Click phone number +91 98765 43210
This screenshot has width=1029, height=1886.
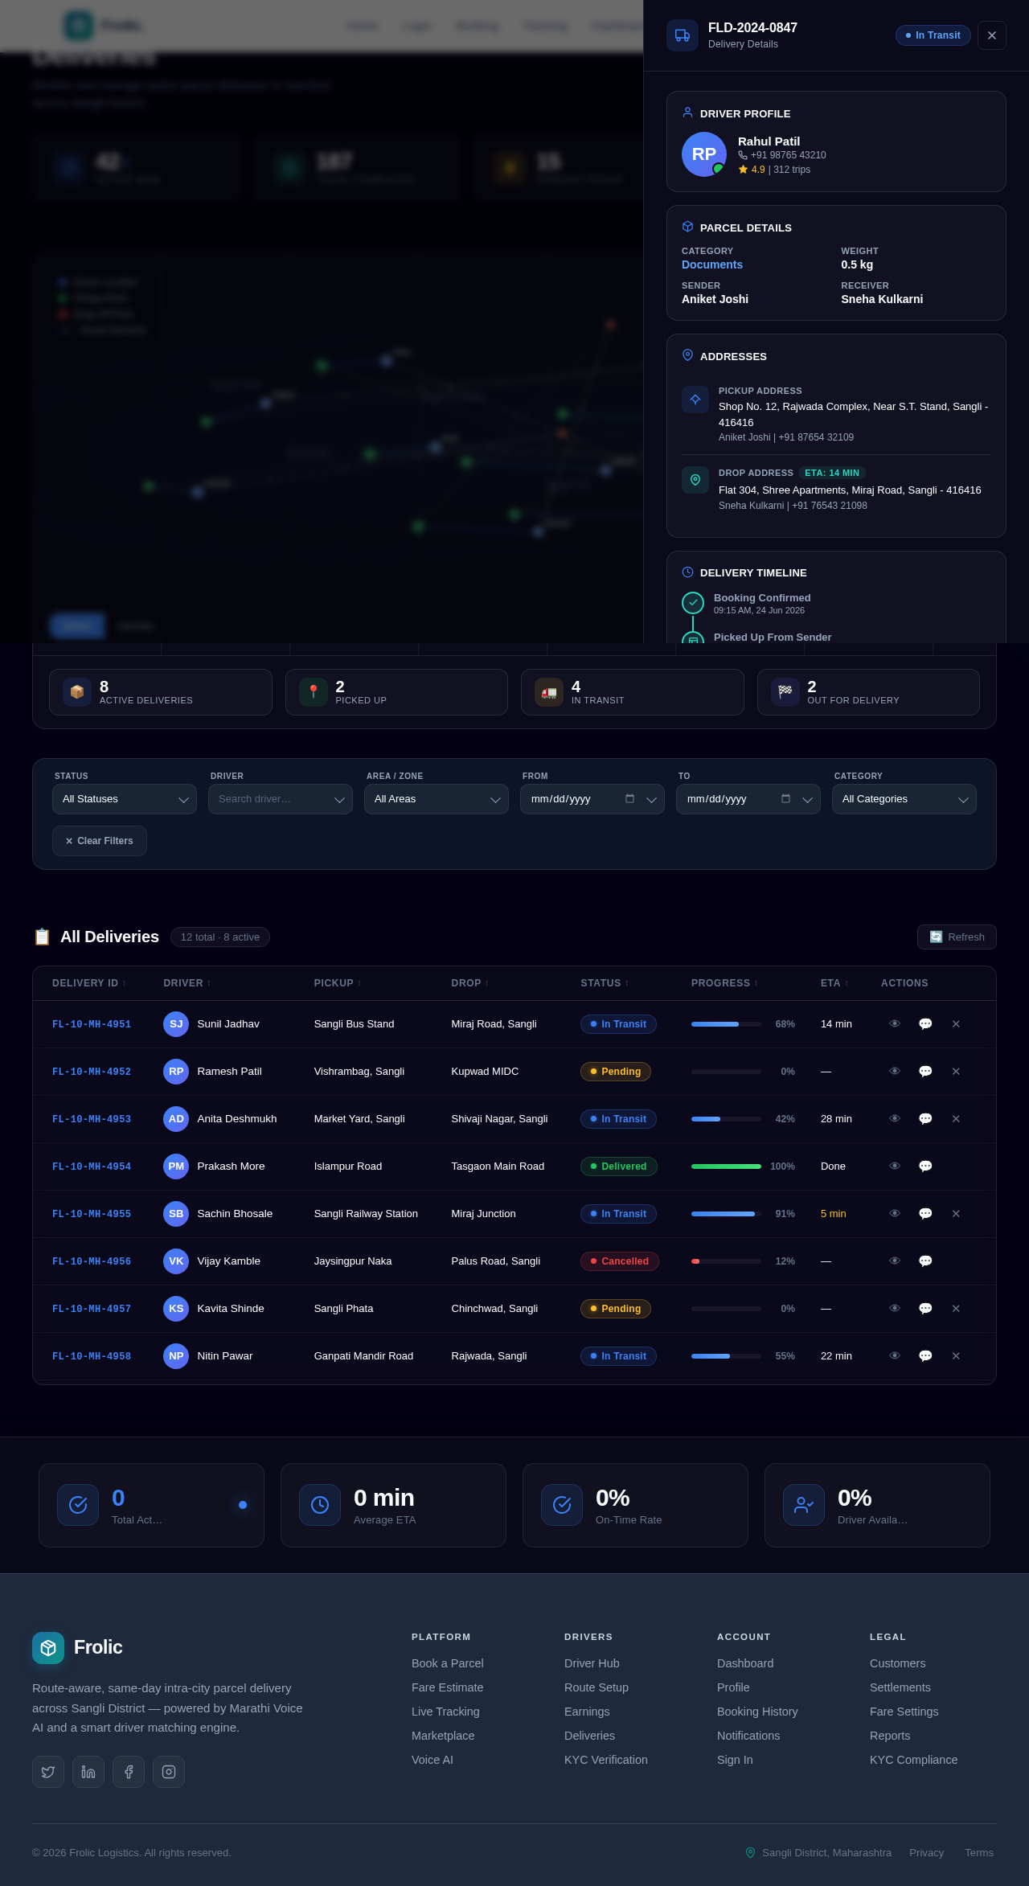click(788, 155)
